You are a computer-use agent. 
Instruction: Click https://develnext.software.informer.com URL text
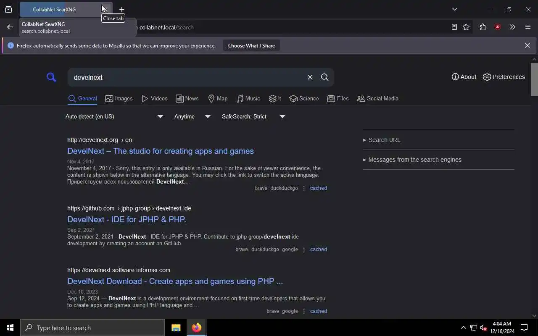pyautogui.click(x=119, y=270)
